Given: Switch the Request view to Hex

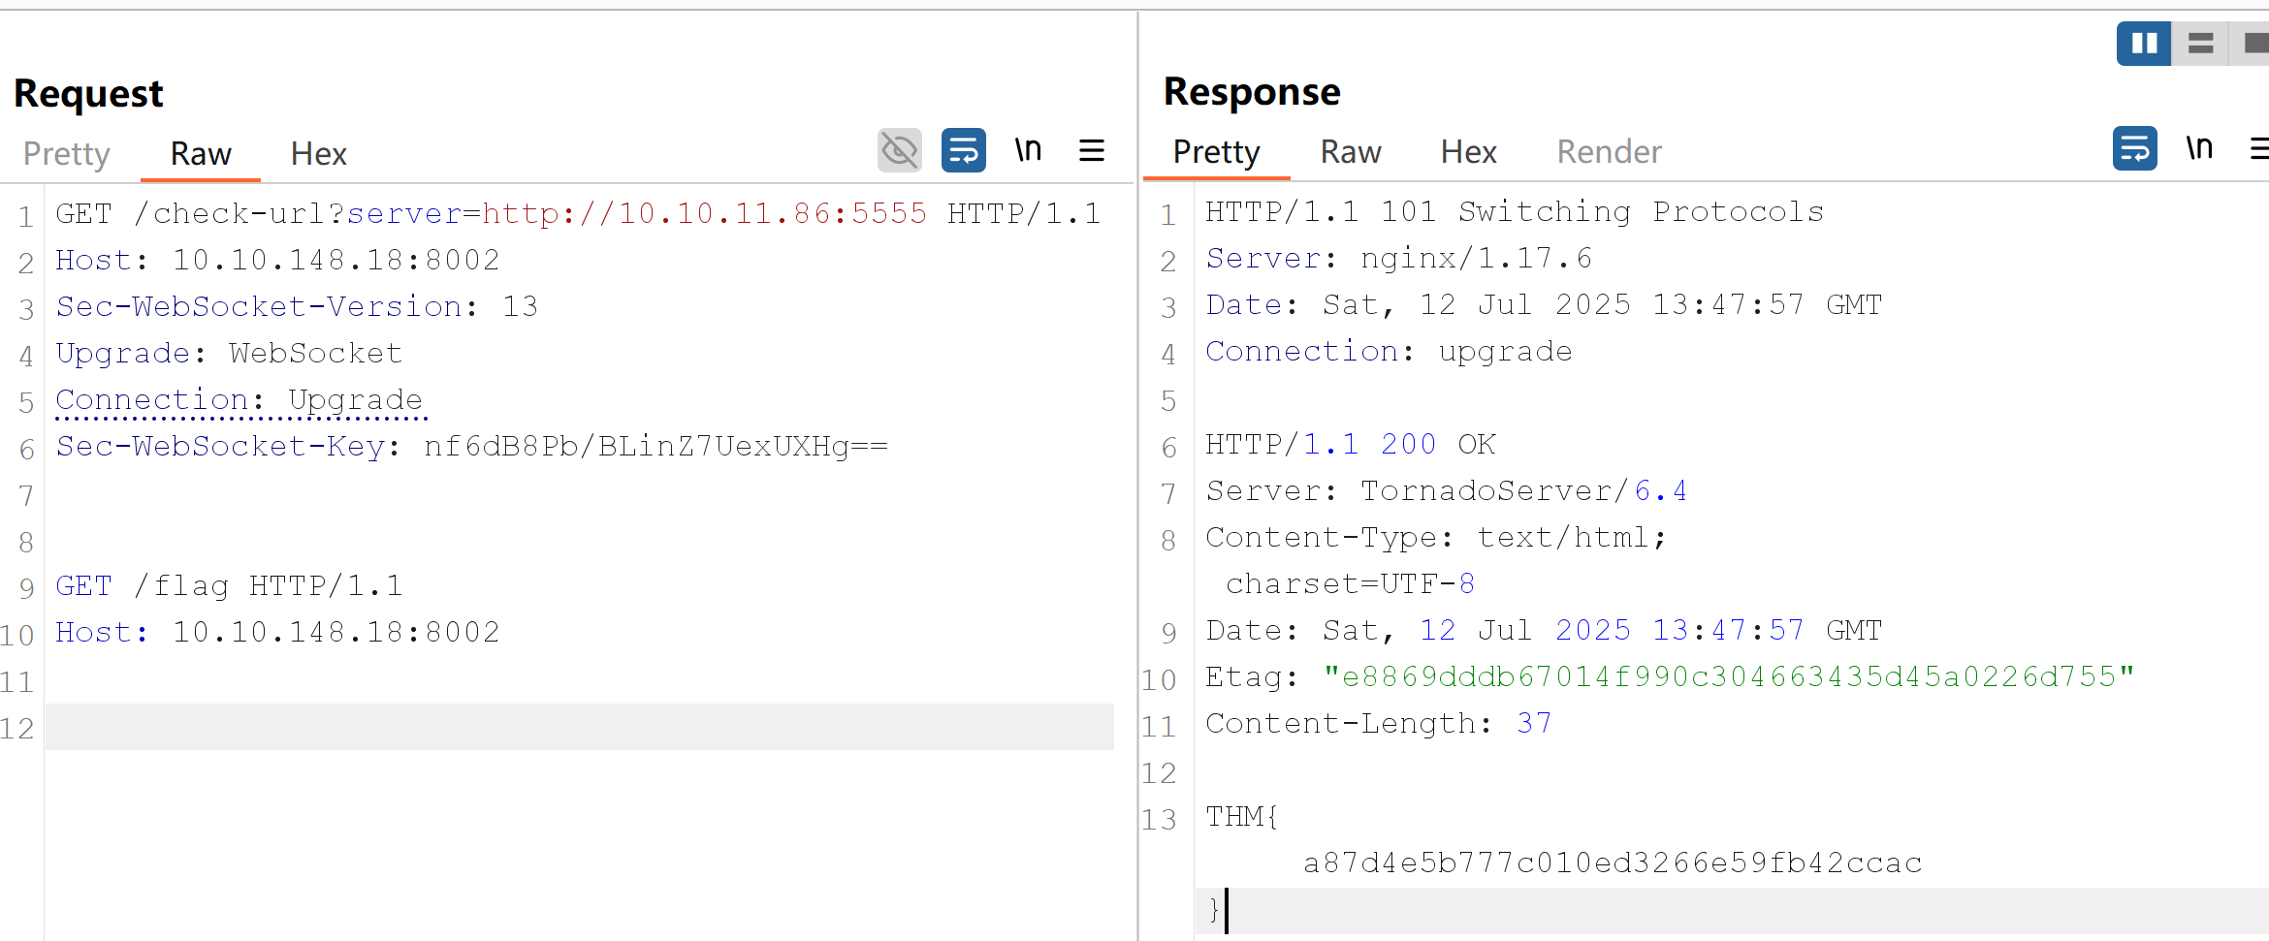Looking at the screenshot, I should (x=318, y=152).
